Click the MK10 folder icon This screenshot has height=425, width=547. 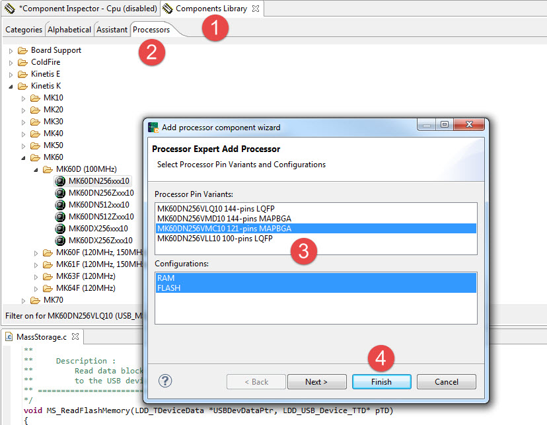click(35, 98)
